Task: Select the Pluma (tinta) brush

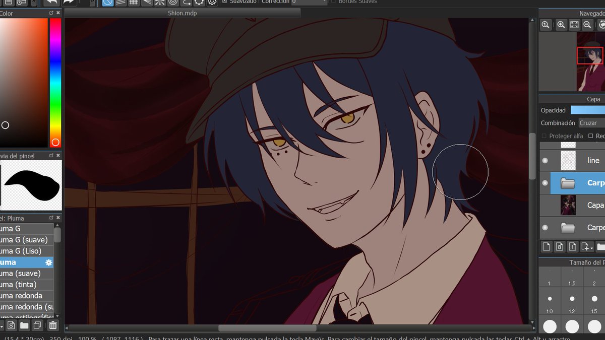Action: pyautogui.click(x=27, y=284)
